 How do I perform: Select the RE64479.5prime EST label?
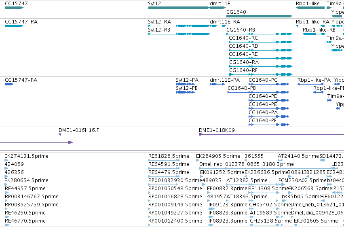(x=169, y=172)
